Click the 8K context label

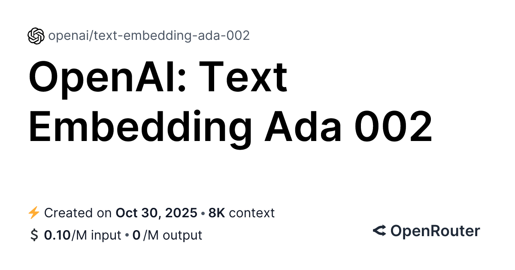click(241, 213)
